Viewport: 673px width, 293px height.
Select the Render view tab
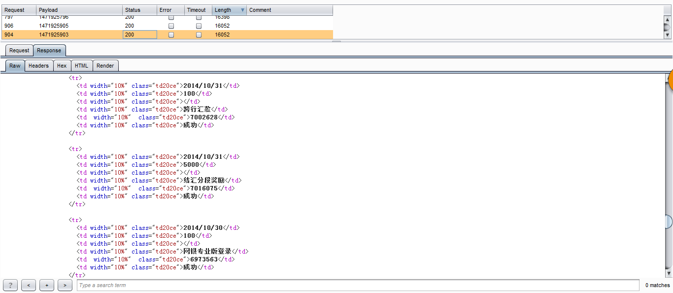[x=105, y=66]
